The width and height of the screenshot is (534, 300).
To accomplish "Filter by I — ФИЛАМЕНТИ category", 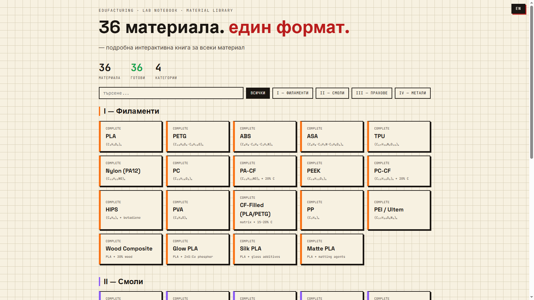I will pos(292,93).
